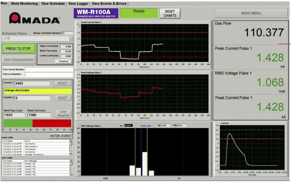Click the Cp value field

point(166,125)
